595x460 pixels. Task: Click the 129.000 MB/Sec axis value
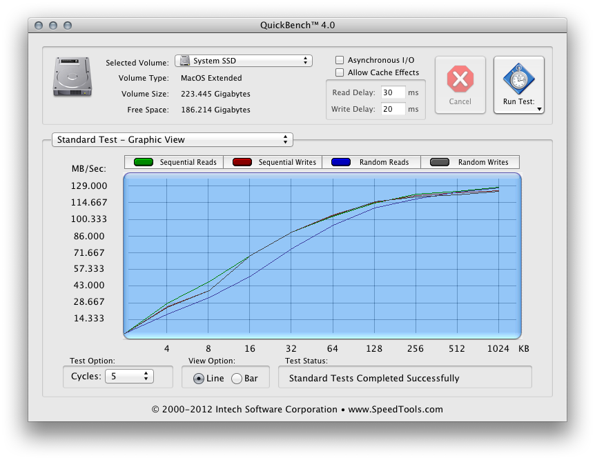click(x=89, y=186)
